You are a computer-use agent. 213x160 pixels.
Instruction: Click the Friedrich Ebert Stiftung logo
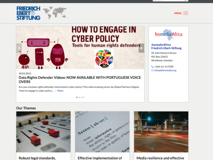(x=28, y=13)
